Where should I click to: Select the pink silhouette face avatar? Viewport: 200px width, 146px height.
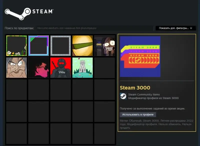[38, 68]
